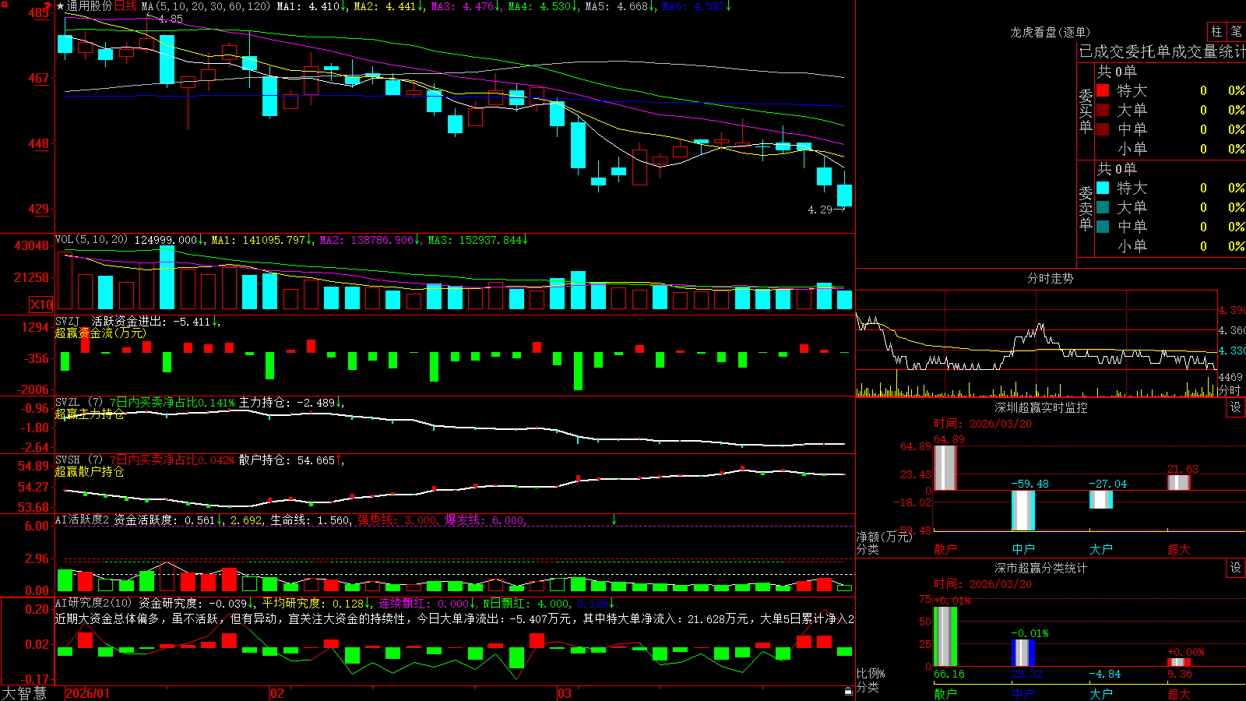Click the 主力持仓: -2.489 value
1246x701 pixels.
287,403
